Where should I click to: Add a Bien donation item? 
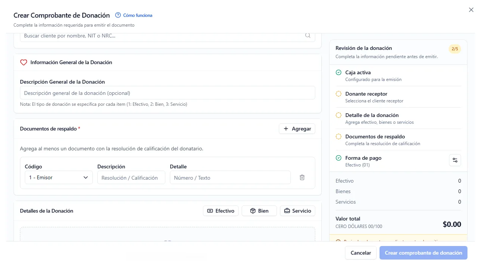pyautogui.click(x=259, y=211)
